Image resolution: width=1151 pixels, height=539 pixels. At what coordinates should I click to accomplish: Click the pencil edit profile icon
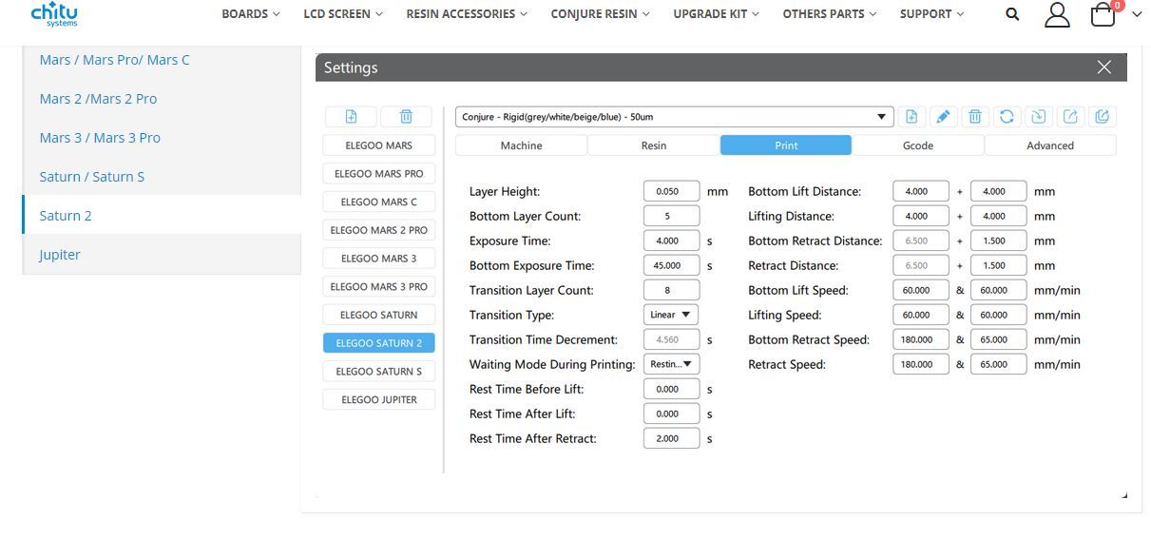tap(943, 117)
